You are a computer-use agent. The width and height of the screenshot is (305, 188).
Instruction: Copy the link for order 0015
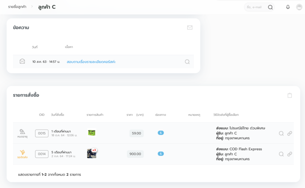click(x=290, y=133)
